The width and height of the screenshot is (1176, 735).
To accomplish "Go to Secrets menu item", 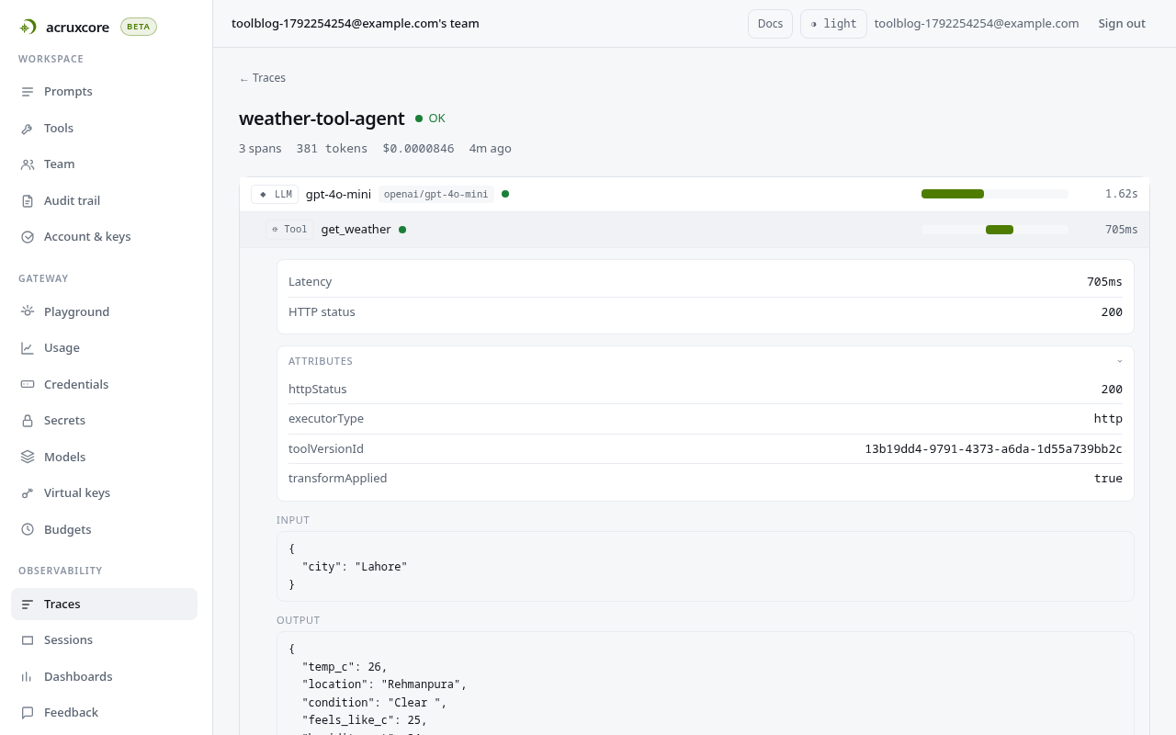I will click(x=104, y=421).
